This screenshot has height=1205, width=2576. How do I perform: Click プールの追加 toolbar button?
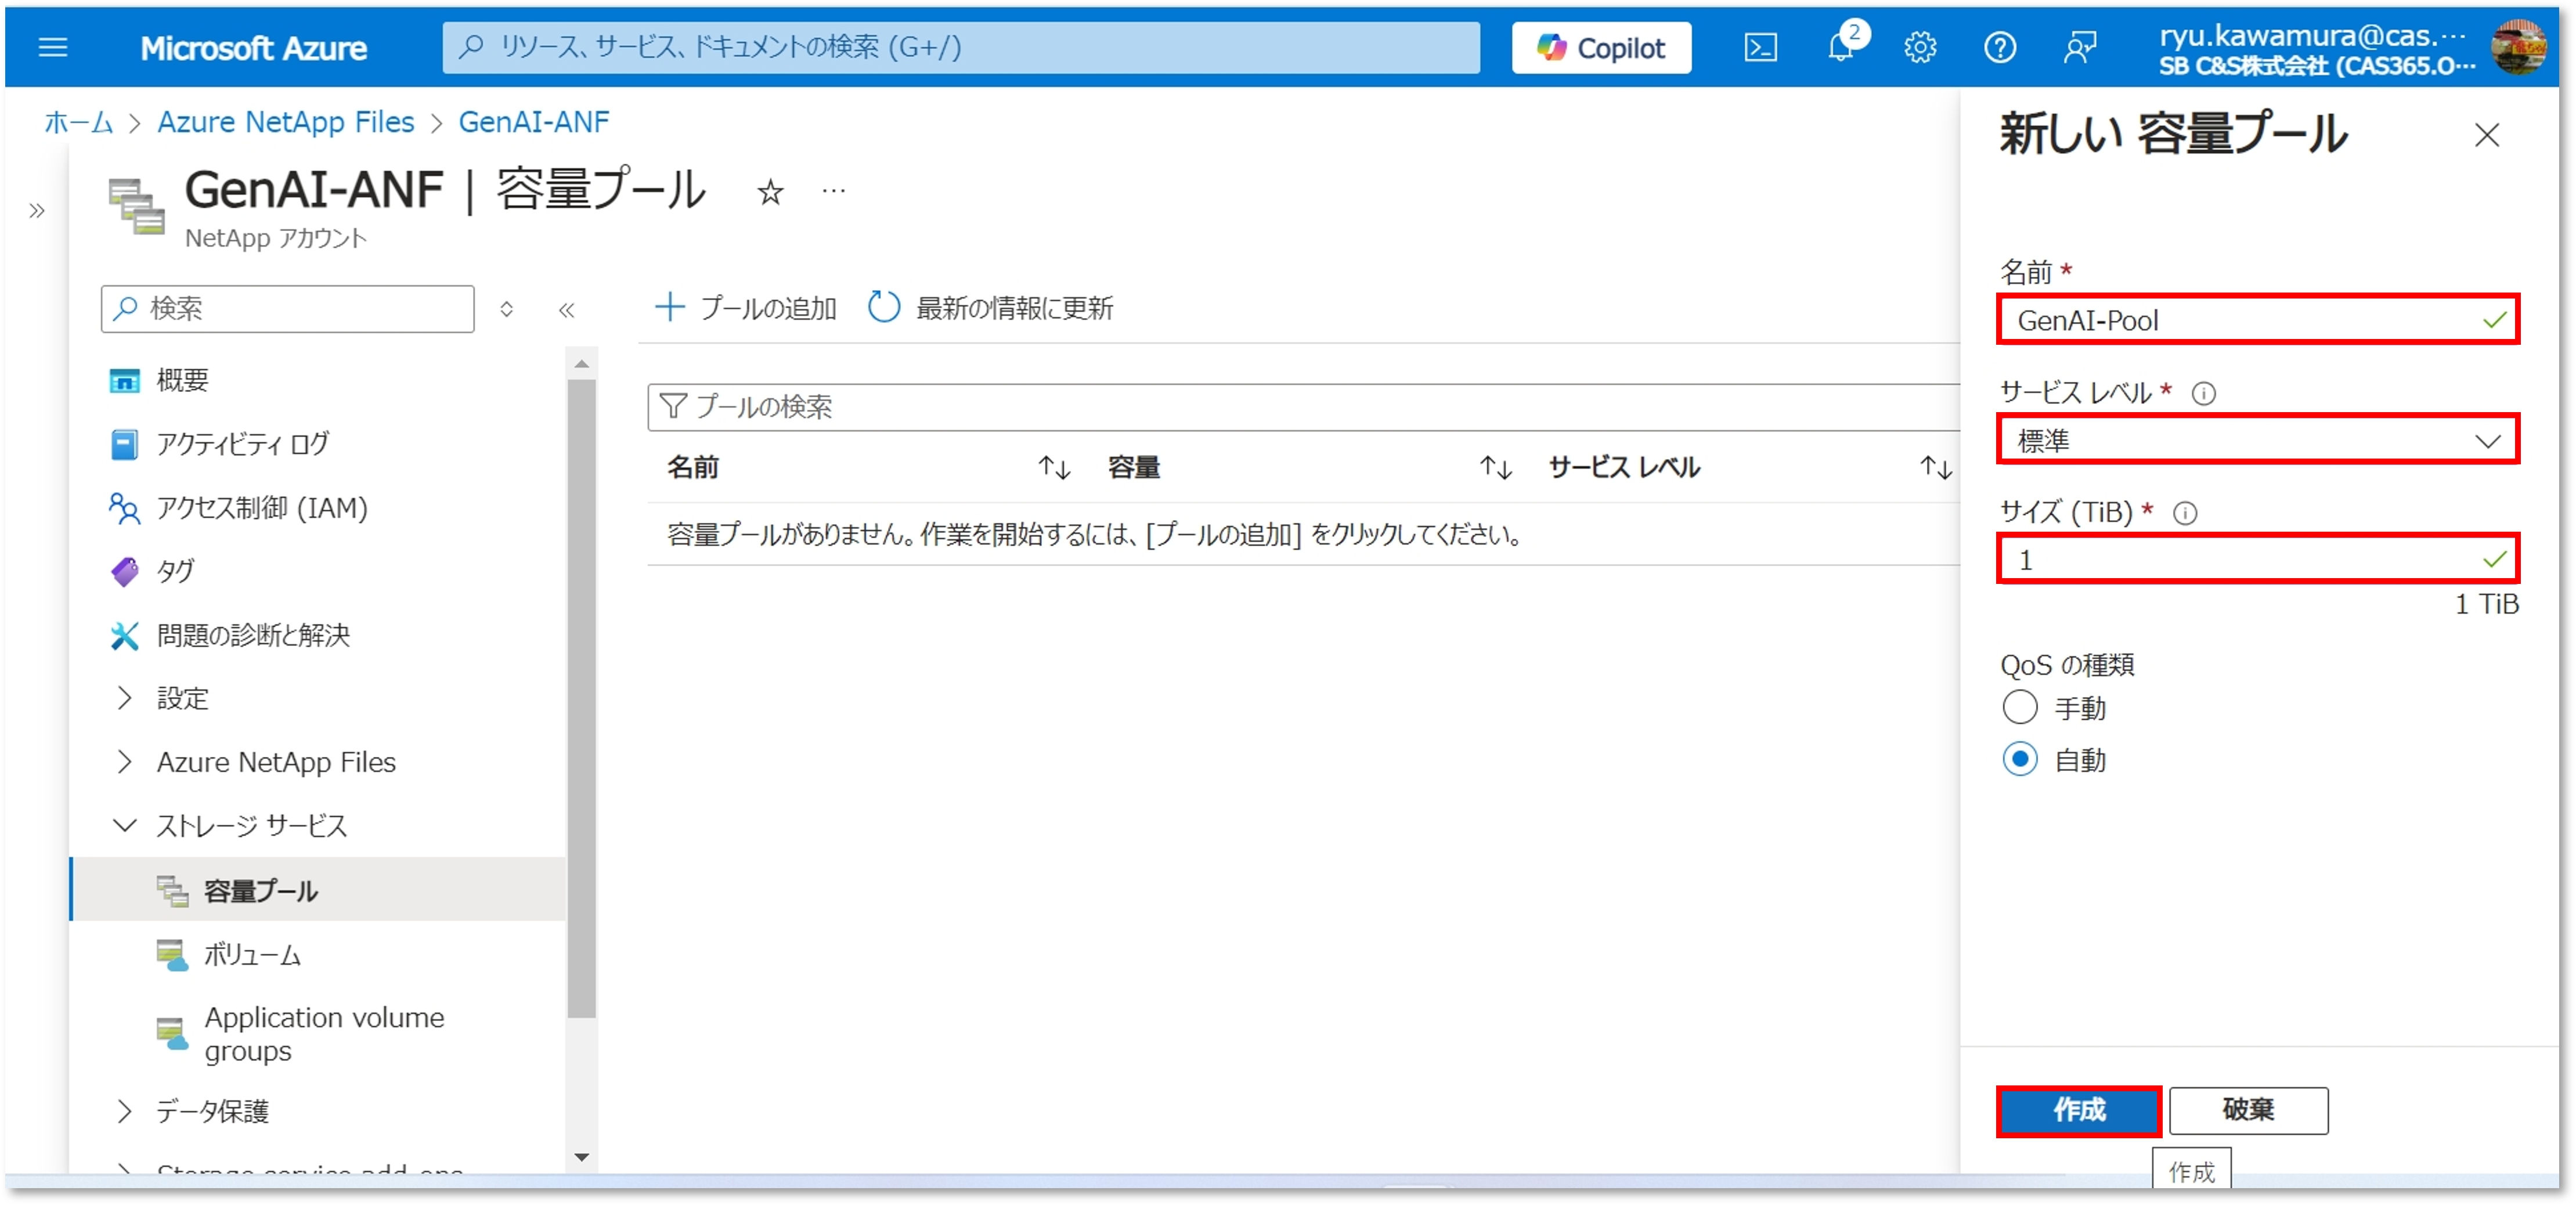point(745,307)
